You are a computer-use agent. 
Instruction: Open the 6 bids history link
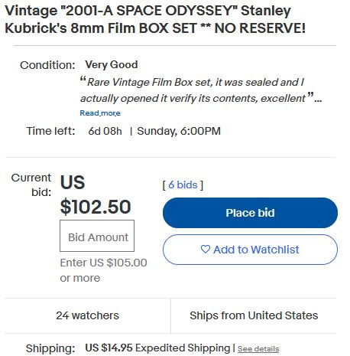[183, 185]
